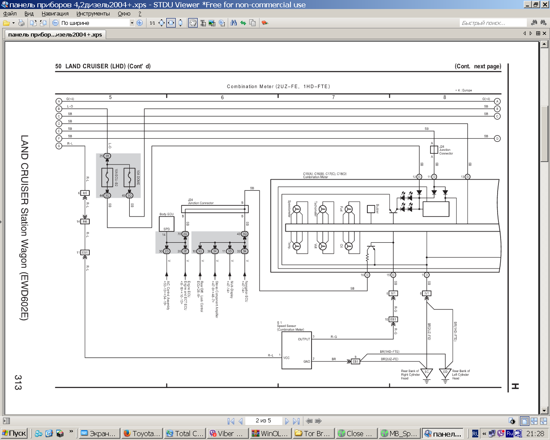Open the 'Viber ...' taskbar button

(x=228, y=434)
